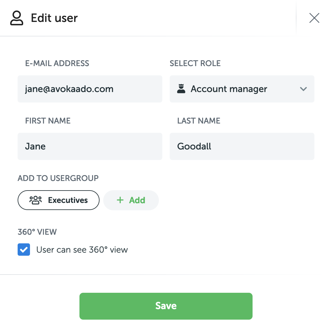
Task: Focus the e-mail address field
Action: [x=90, y=89]
